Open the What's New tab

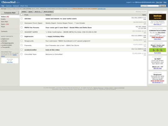click(24, 6)
